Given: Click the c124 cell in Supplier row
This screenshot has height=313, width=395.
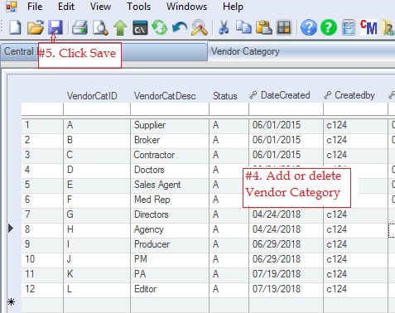Looking at the screenshot, I should point(355,125).
